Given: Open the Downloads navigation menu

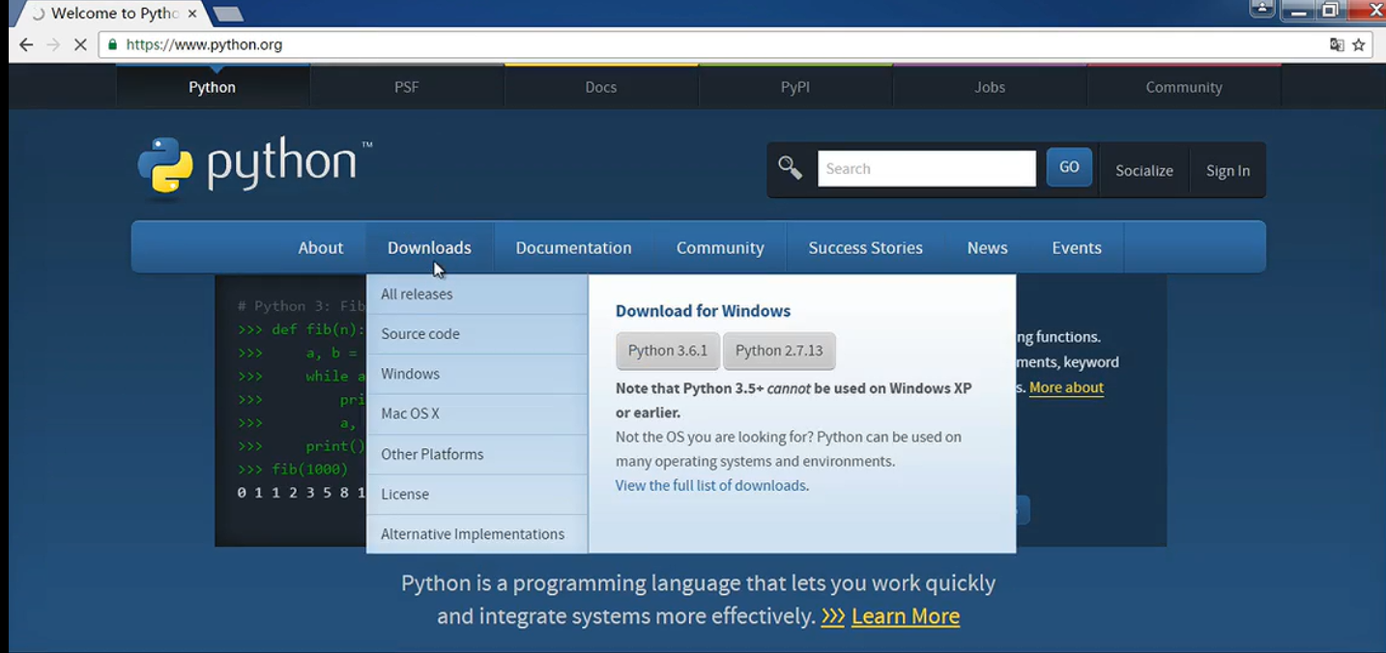Looking at the screenshot, I should 429,247.
